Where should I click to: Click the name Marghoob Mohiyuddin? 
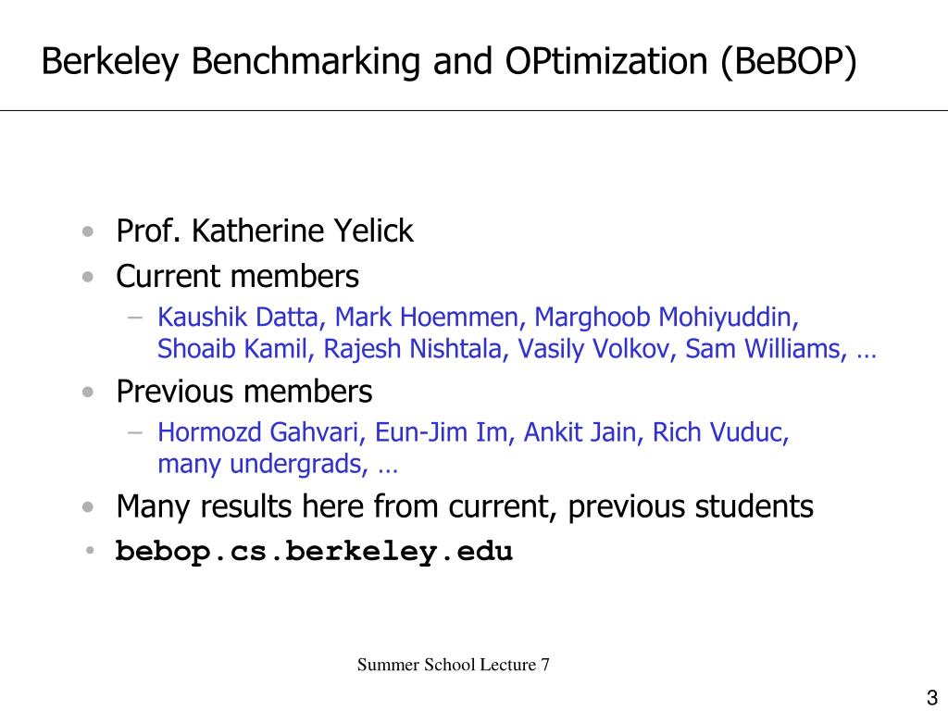pyautogui.click(x=667, y=318)
